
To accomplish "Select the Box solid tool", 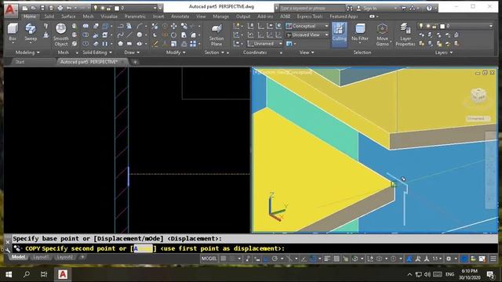I will [13, 32].
